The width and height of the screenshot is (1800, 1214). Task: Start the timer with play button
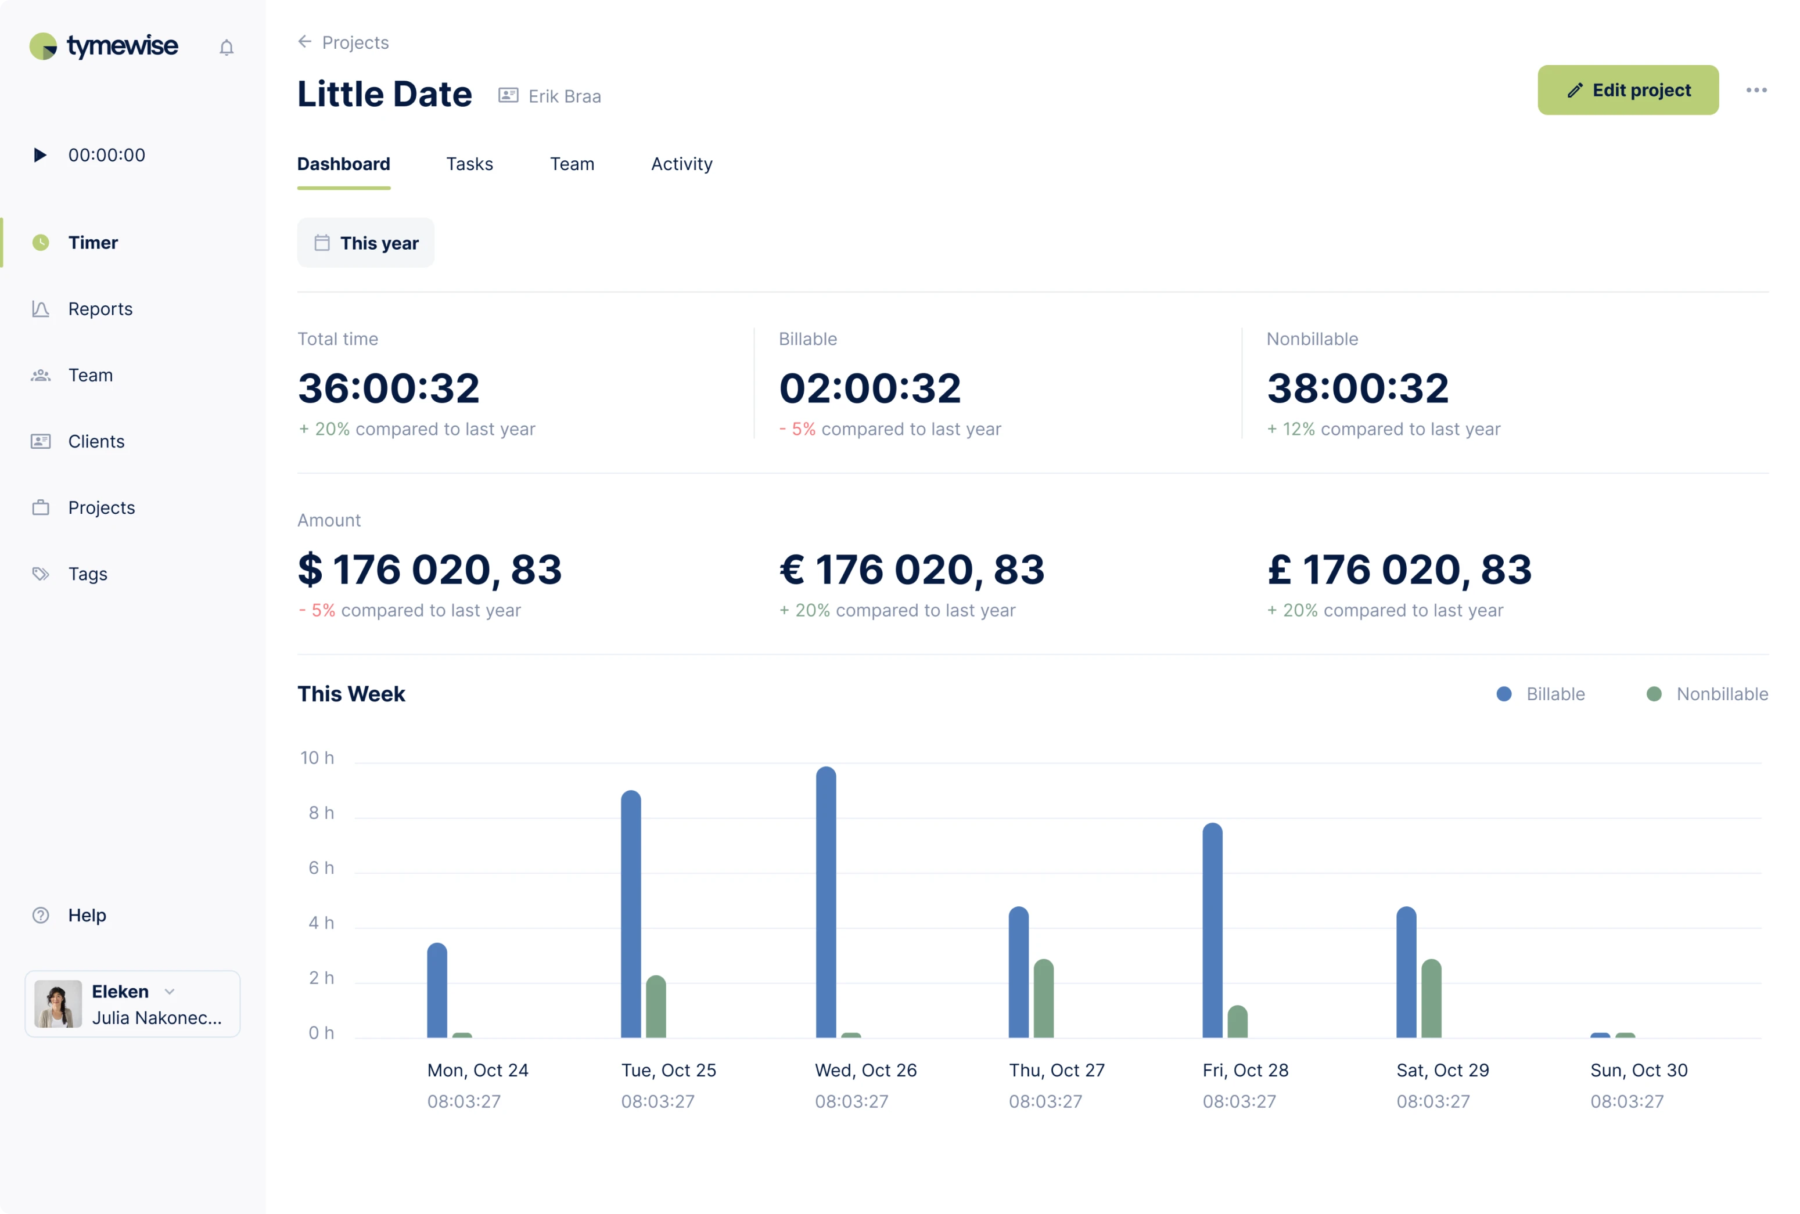click(40, 155)
